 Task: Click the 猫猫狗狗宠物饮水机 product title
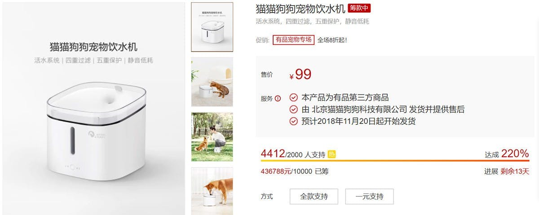tap(300, 9)
